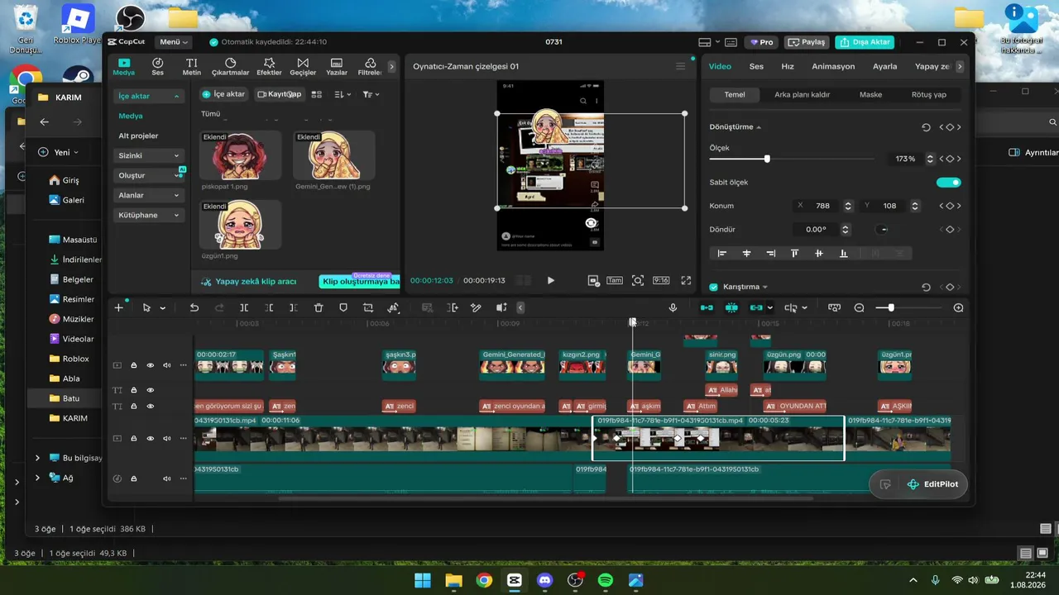This screenshot has width=1059, height=595.
Task: Align the clip to the top
Action: click(x=795, y=254)
